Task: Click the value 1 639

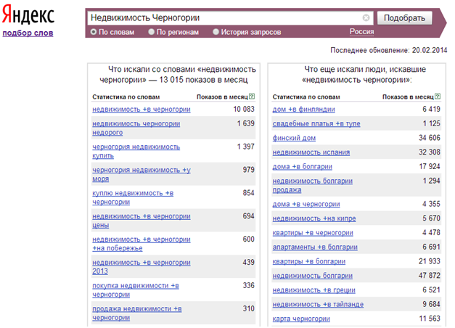Action: (245, 123)
